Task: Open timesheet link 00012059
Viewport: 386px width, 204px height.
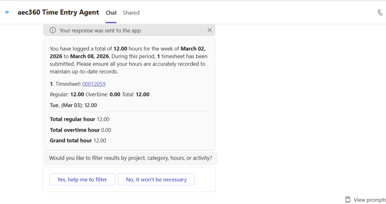Action: point(94,84)
